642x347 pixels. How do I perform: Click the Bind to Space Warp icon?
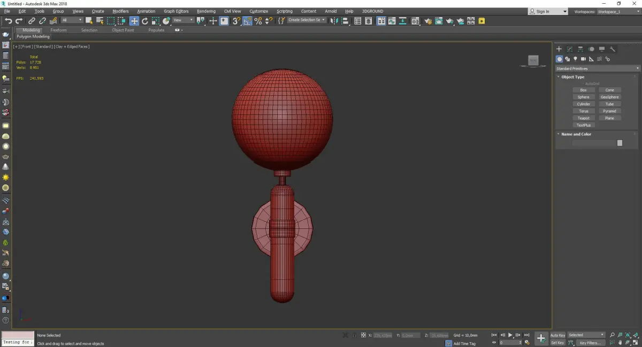tap(53, 21)
